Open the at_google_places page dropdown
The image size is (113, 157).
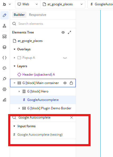coord(63,4)
